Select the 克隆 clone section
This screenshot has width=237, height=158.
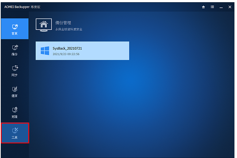(15, 112)
